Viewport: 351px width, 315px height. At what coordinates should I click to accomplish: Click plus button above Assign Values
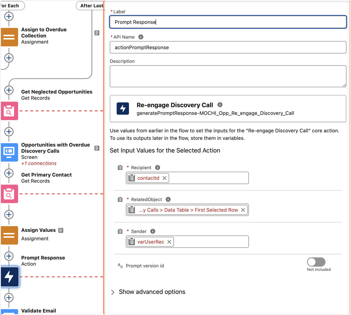click(x=9, y=215)
